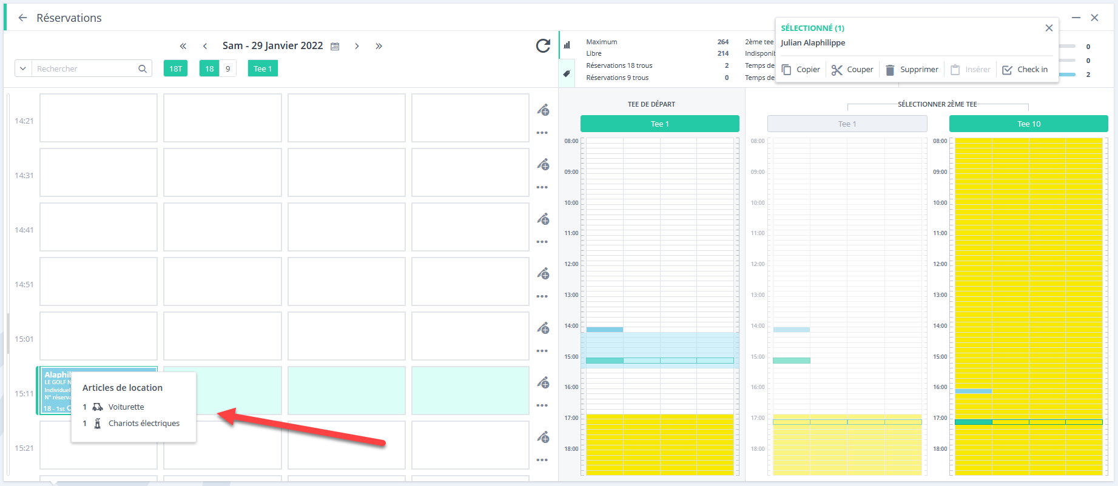Screen dimensions: 1118x486
Task: Click the Supprimer button
Action: pyautogui.click(x=912, y=70)
